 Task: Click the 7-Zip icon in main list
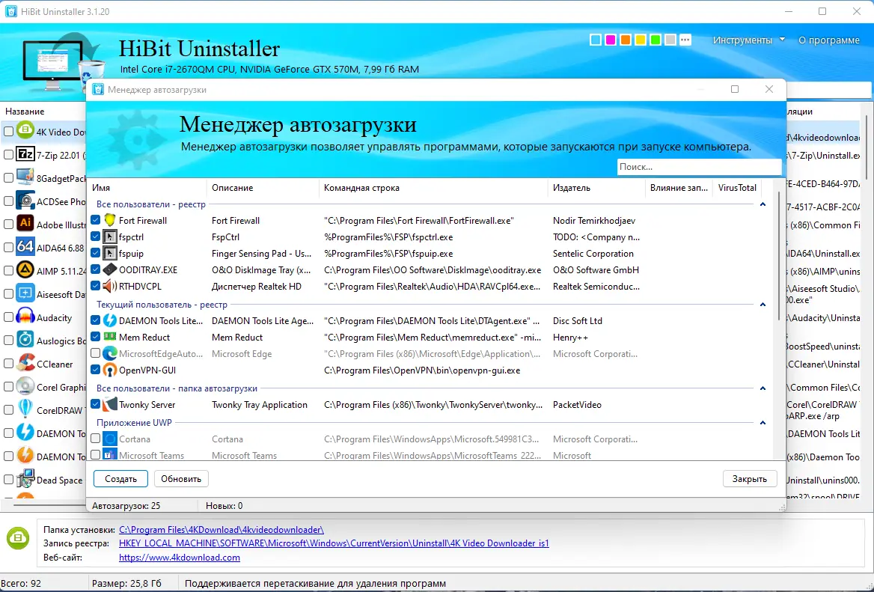(x=25, y=154)
